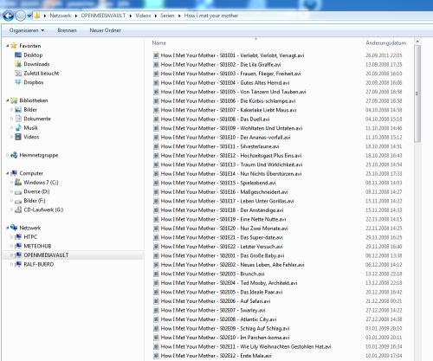
Task: Collapse the Netzwerk group arrow
Action: (x=8, y=228)
